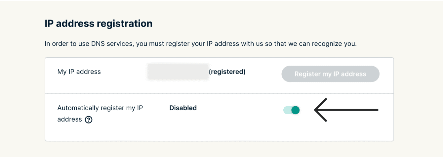443x157 pixels.
Task: Click the IP address registration heading
Action: [99, 24]
